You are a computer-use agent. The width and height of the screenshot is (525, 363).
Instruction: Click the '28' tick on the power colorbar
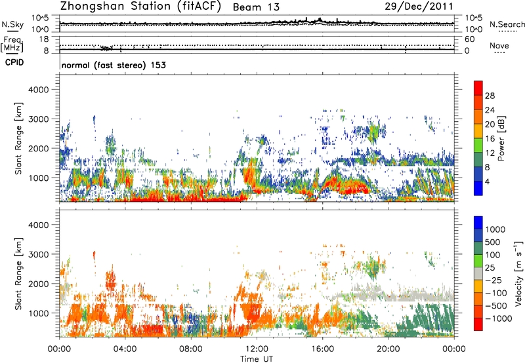[x=490, y=96]
